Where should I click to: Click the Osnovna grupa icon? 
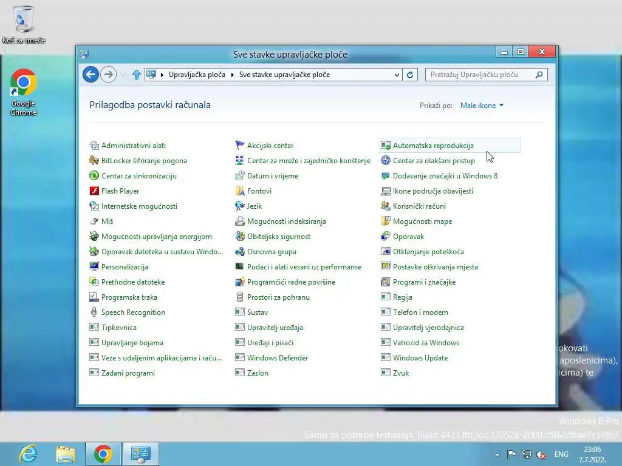click(x=239, y=252)
